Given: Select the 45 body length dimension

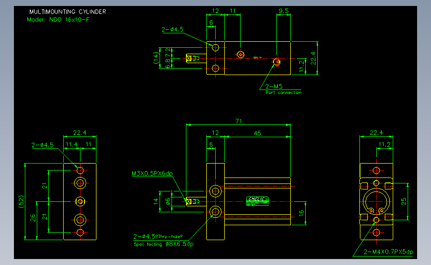Looking at the screenshot, I should (258, 133).
